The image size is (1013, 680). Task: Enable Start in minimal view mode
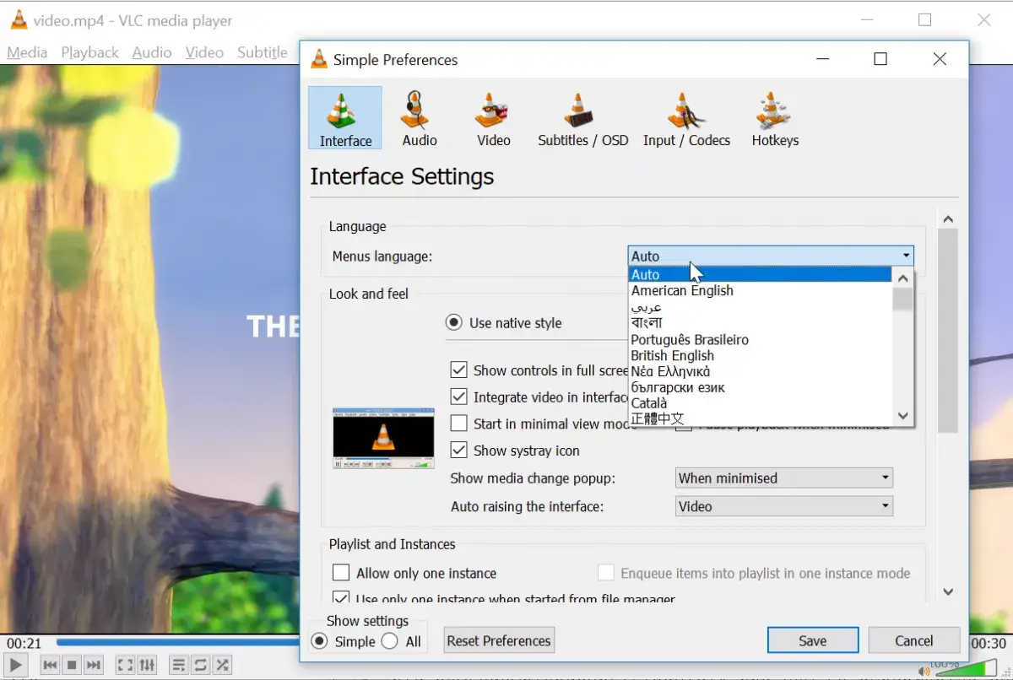458,424
